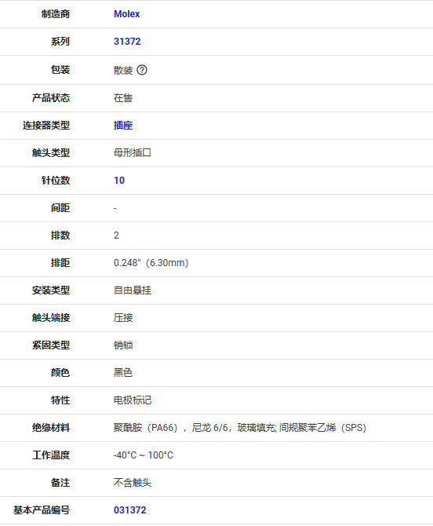Open the 31372 series link
This screenshot has height=526, width=433.
coord(127,42)
